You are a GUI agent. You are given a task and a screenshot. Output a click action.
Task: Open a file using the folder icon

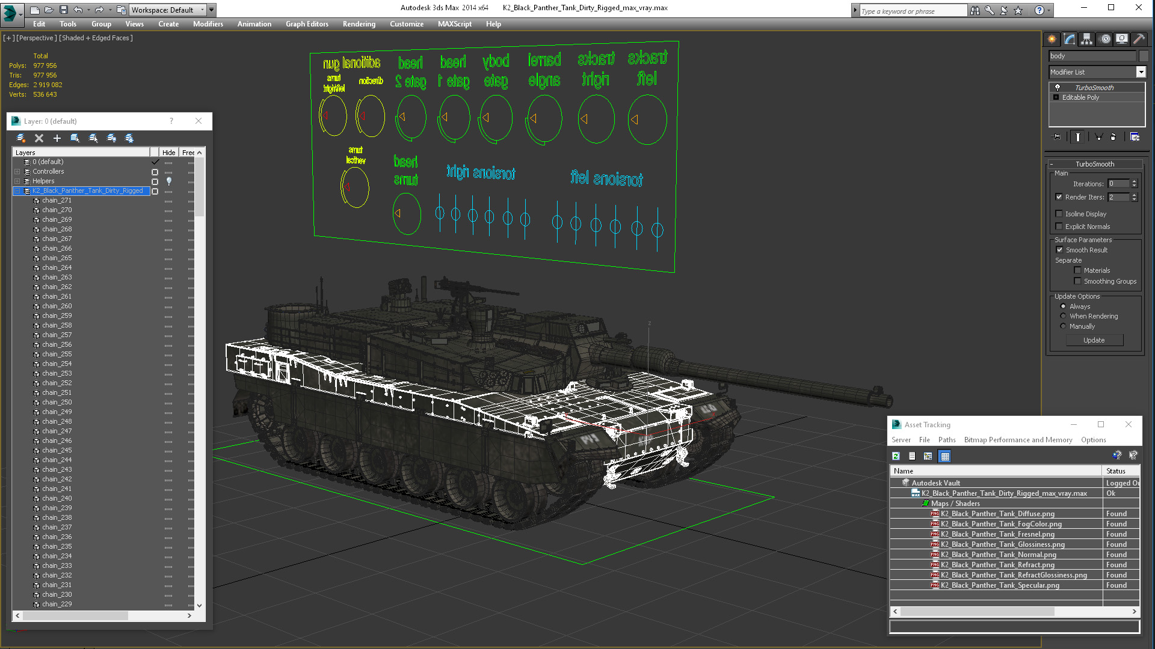(49, 10)
